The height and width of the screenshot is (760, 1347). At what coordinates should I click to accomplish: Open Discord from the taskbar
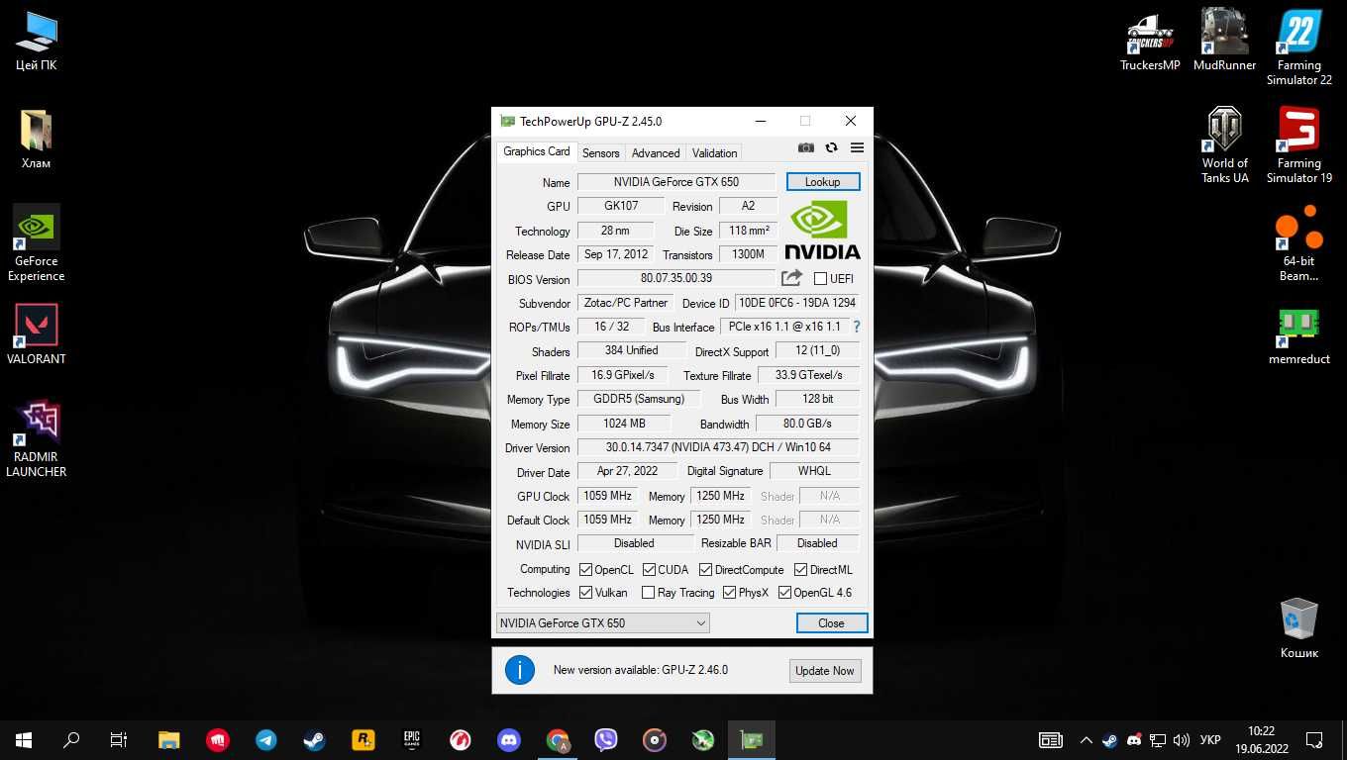coord(509,739)
